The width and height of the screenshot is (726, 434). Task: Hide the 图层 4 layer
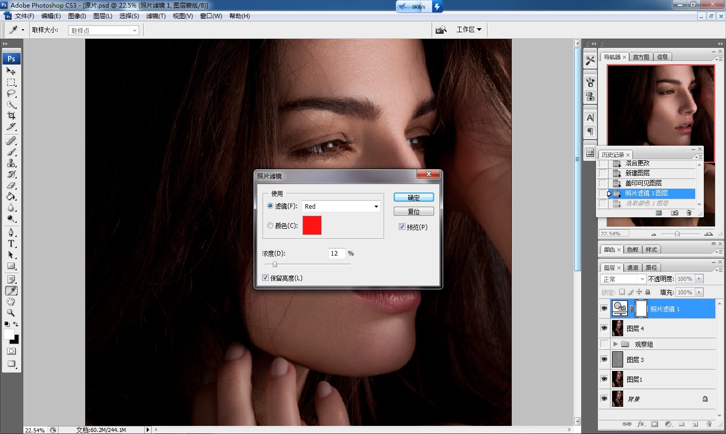pos(604,328)
